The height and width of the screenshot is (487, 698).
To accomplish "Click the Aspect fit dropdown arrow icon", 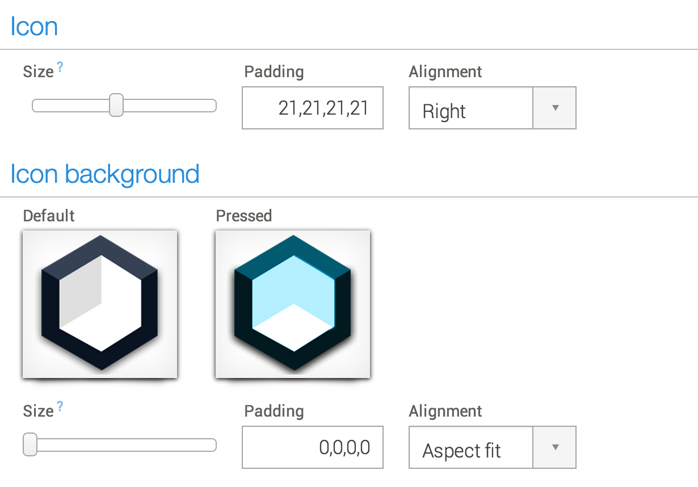I will [x=554, y=447].
